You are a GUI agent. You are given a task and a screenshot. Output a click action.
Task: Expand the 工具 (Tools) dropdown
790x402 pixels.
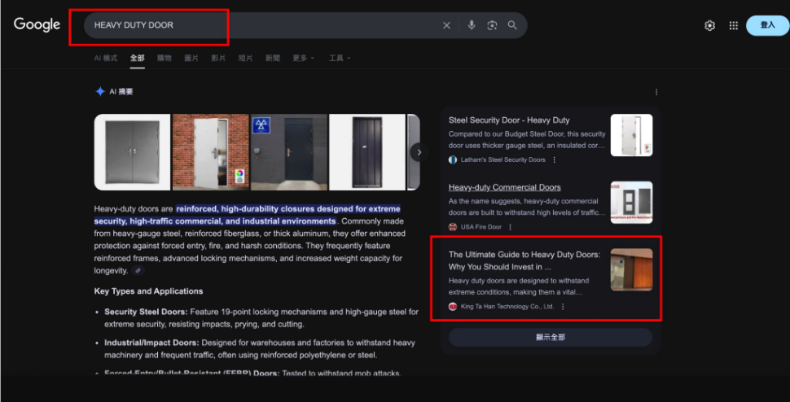(x=339, y=58)
